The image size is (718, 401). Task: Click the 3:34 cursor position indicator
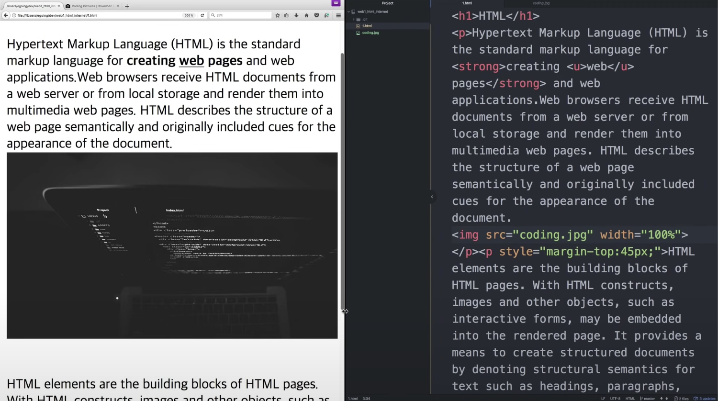pyautogui.click(x=366, y=398)
